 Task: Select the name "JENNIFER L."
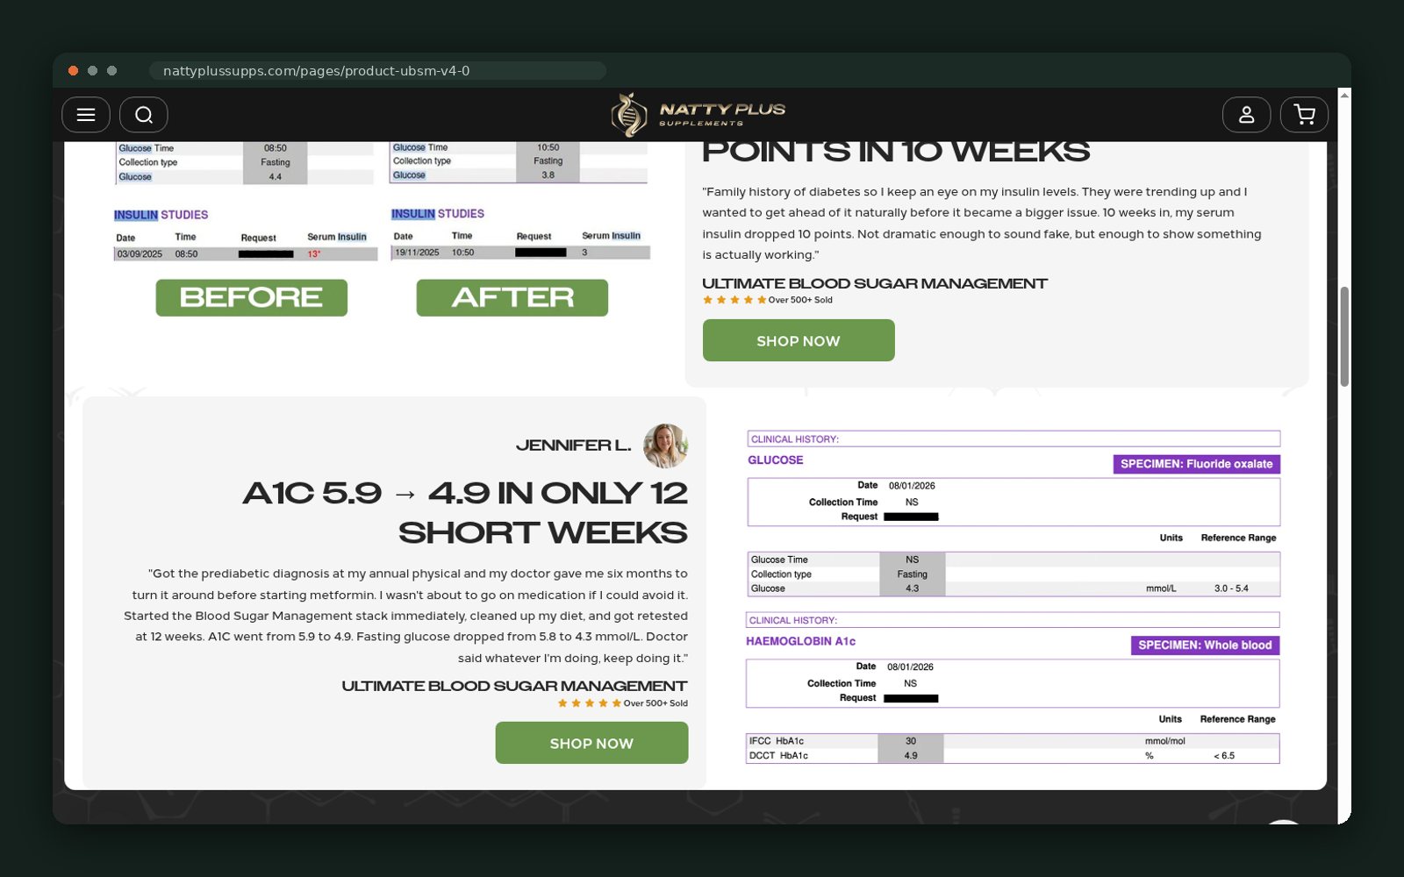(574, 446)
